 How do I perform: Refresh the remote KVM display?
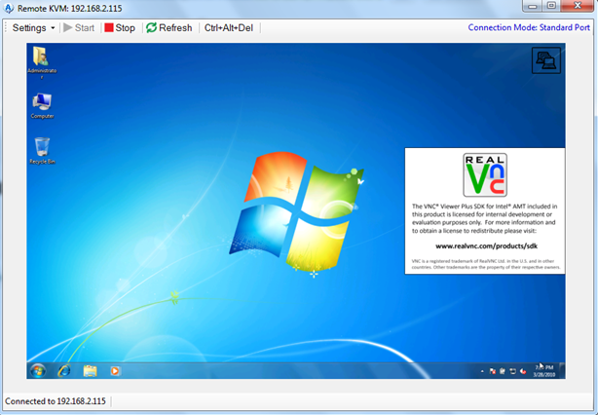(168, 28)
